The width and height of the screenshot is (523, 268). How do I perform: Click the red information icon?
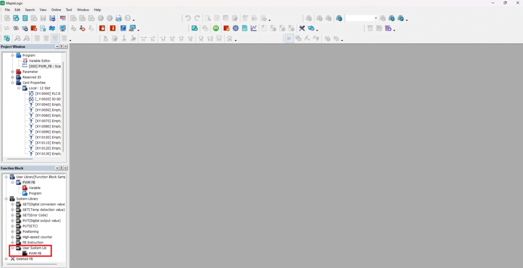coord(113,29)
